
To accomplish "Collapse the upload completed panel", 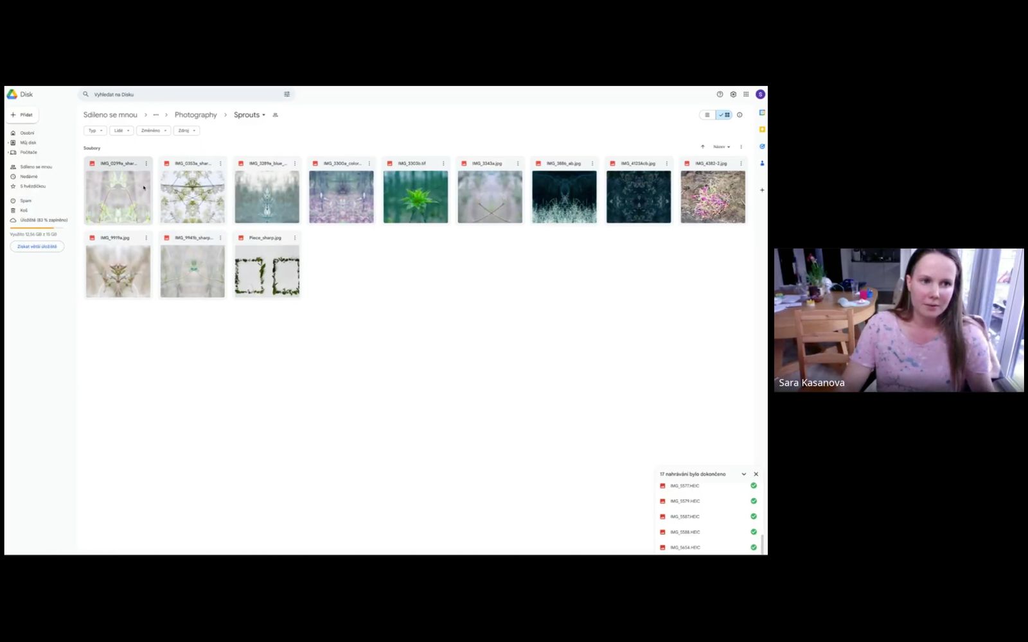I will [744, 474].
